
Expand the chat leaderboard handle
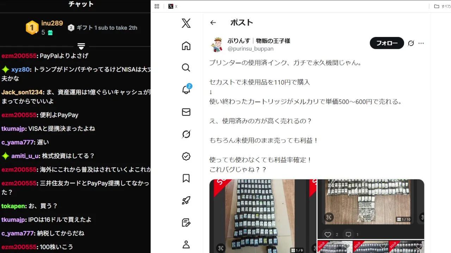[81, 46]
